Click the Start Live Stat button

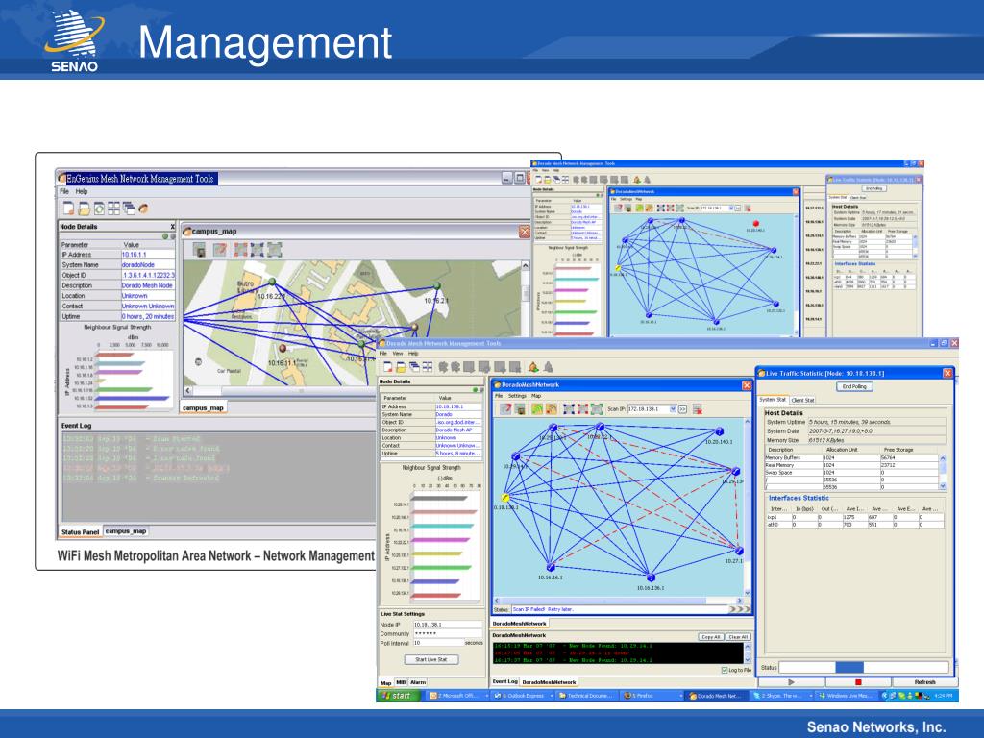tap(431, 659)
